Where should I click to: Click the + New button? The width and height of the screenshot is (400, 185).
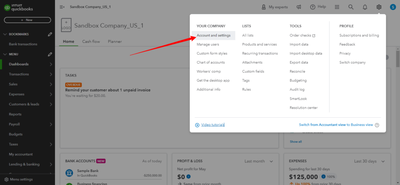tap(28, 20)
